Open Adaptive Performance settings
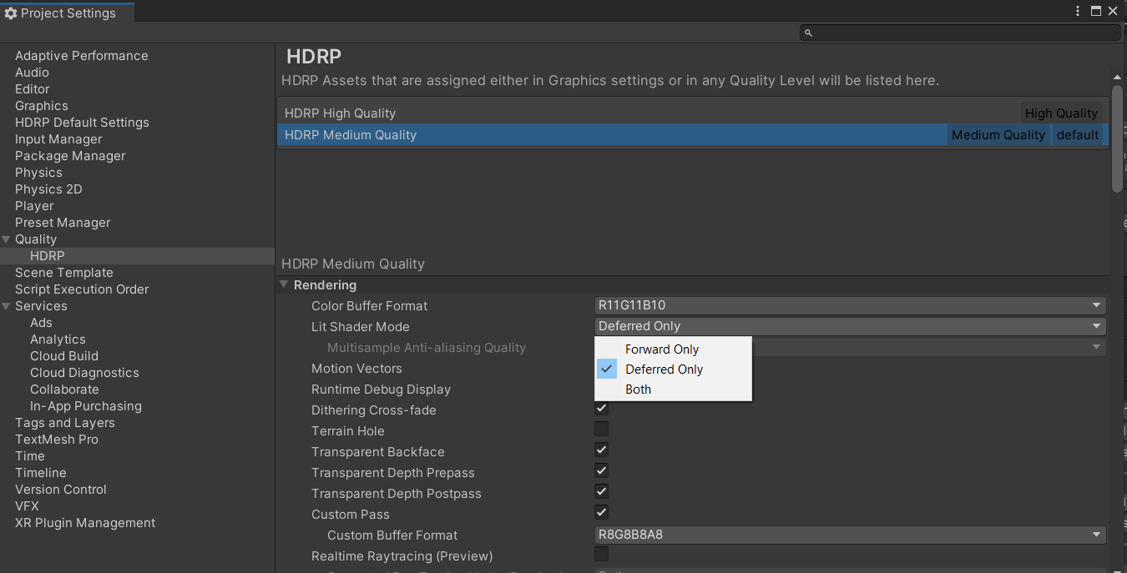The width and height of the screenshot is (1127, 573). 82,56
